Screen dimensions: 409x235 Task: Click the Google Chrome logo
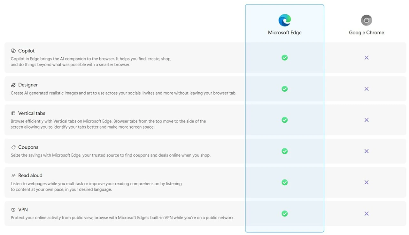coord(366,20)
